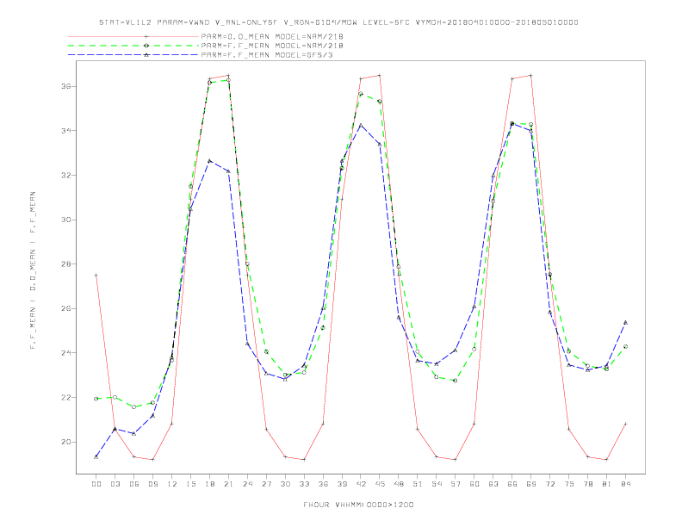Click the x-axis title FHOUR VHHMM:0000>1200
Image resolution: width=682 pixels, height=527 pixels.
click(358, 505)
